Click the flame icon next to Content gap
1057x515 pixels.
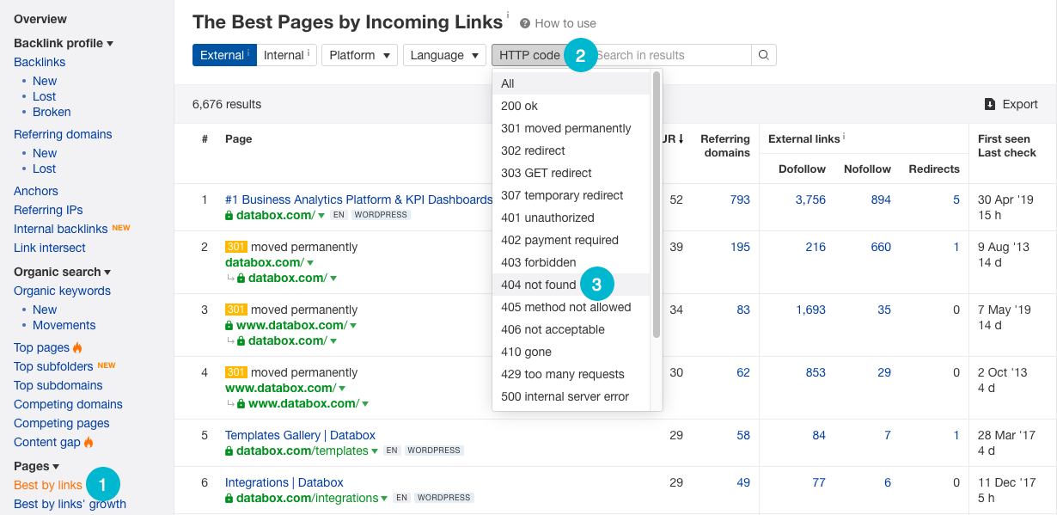[89, 442]
